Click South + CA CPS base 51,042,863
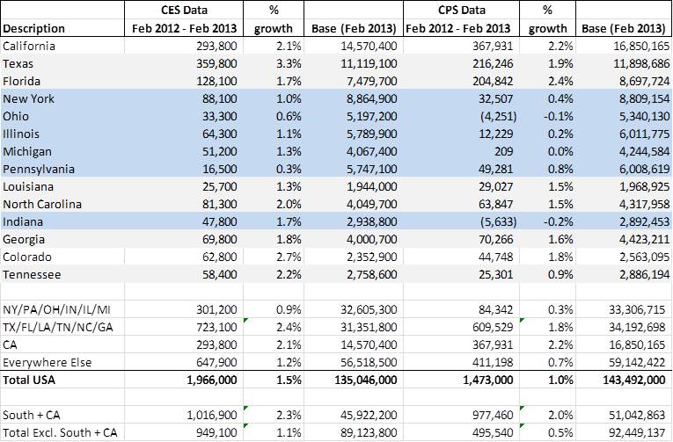The height and width of the screenshot is (442, 673). 638,415
